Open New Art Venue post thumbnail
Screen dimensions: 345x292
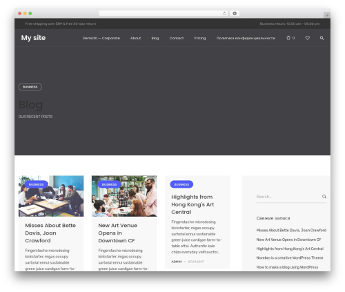124,196
